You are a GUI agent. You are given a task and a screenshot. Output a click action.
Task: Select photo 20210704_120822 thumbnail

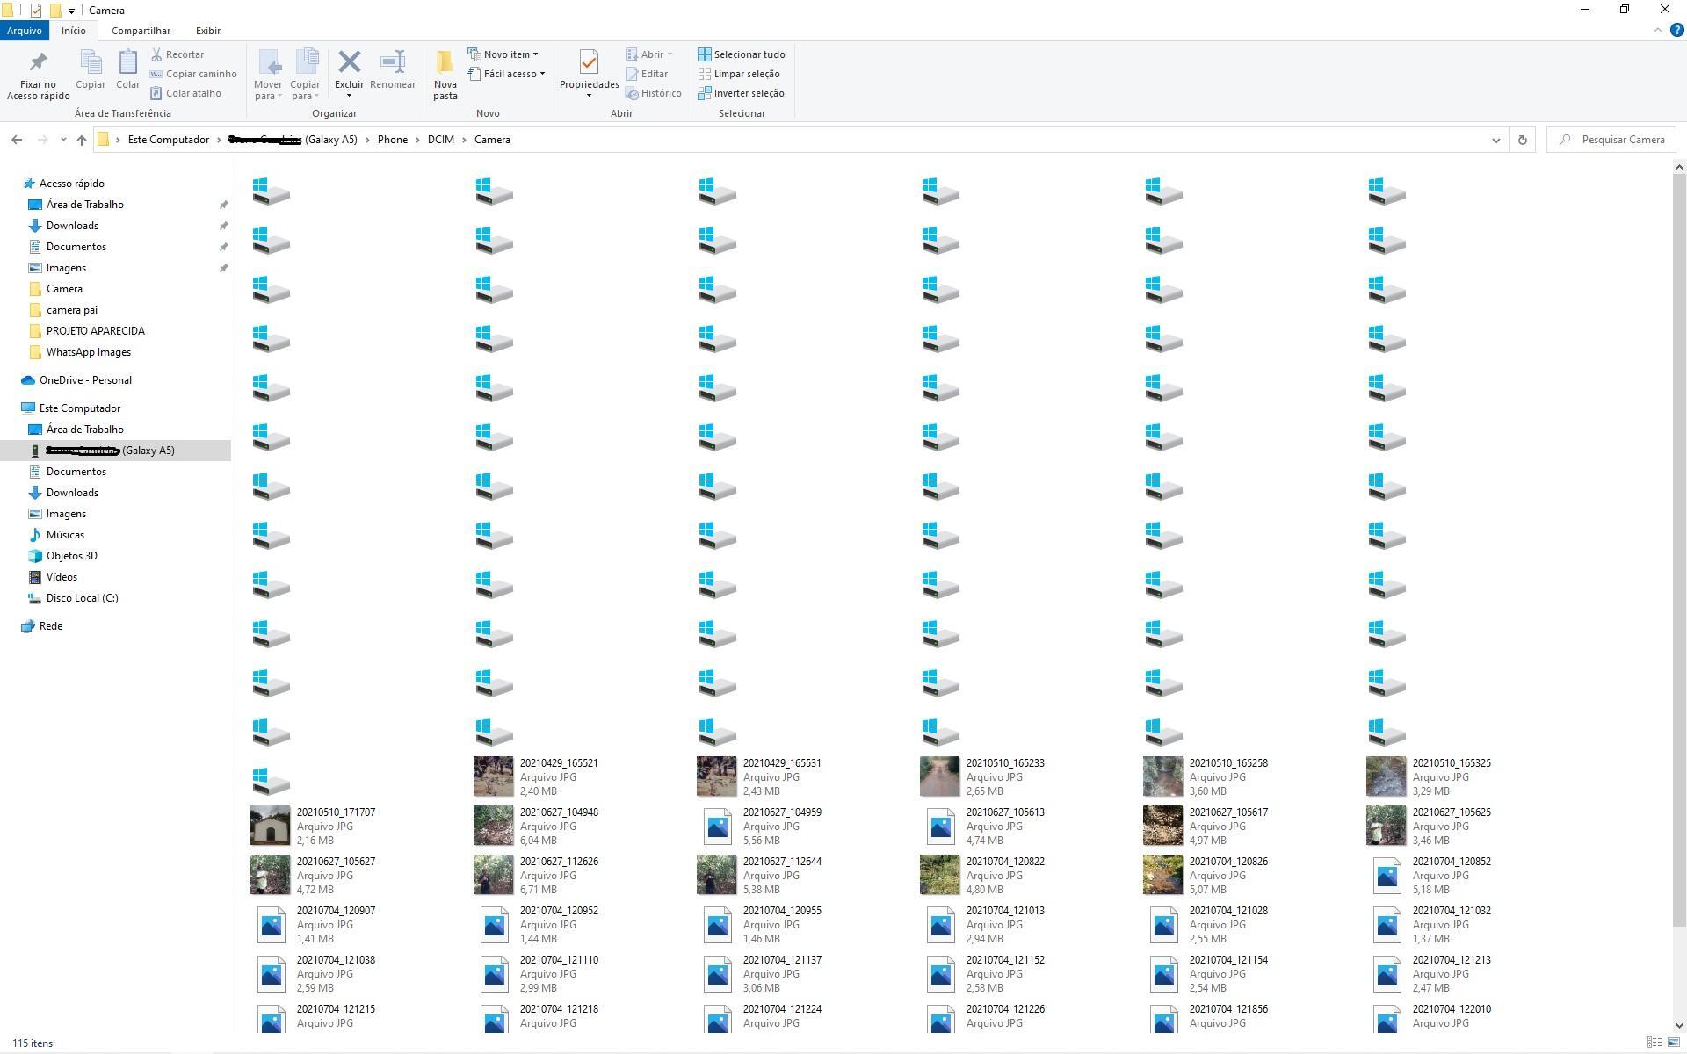(x=939, y=875)
